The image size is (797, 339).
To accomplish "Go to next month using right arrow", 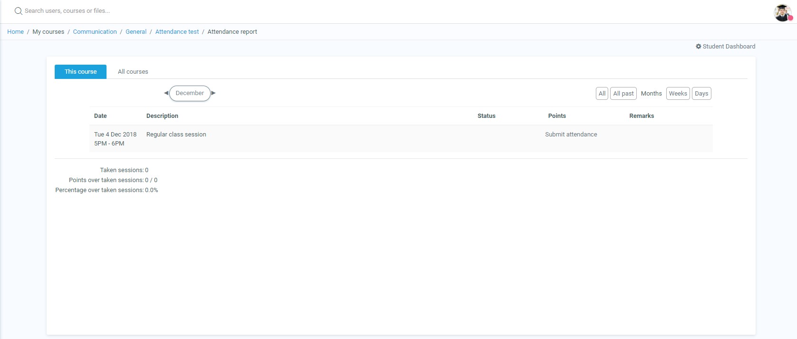I will point(214,93).
